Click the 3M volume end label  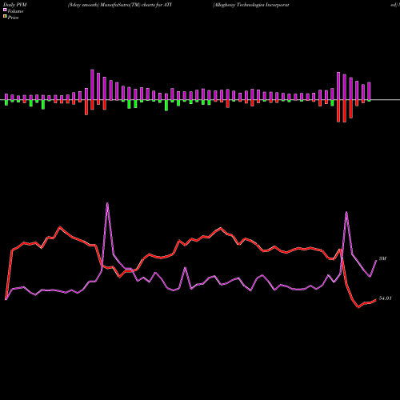pos(382,258)
